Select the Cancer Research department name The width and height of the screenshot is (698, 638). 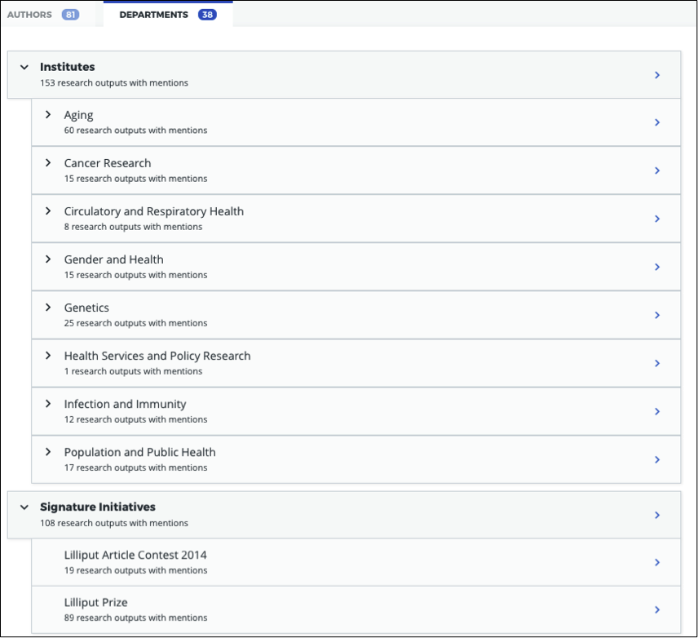click(x=108, y=163)
